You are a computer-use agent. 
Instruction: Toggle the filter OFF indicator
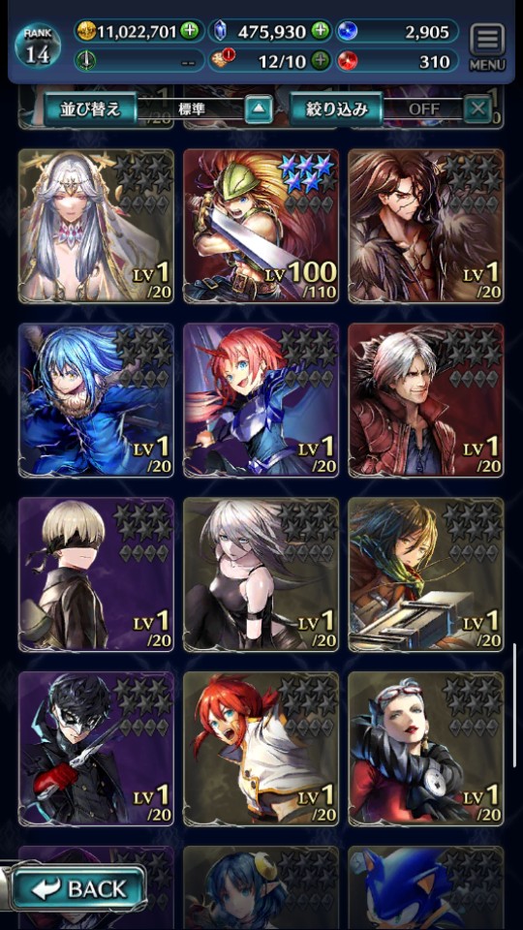pos(424,109)
